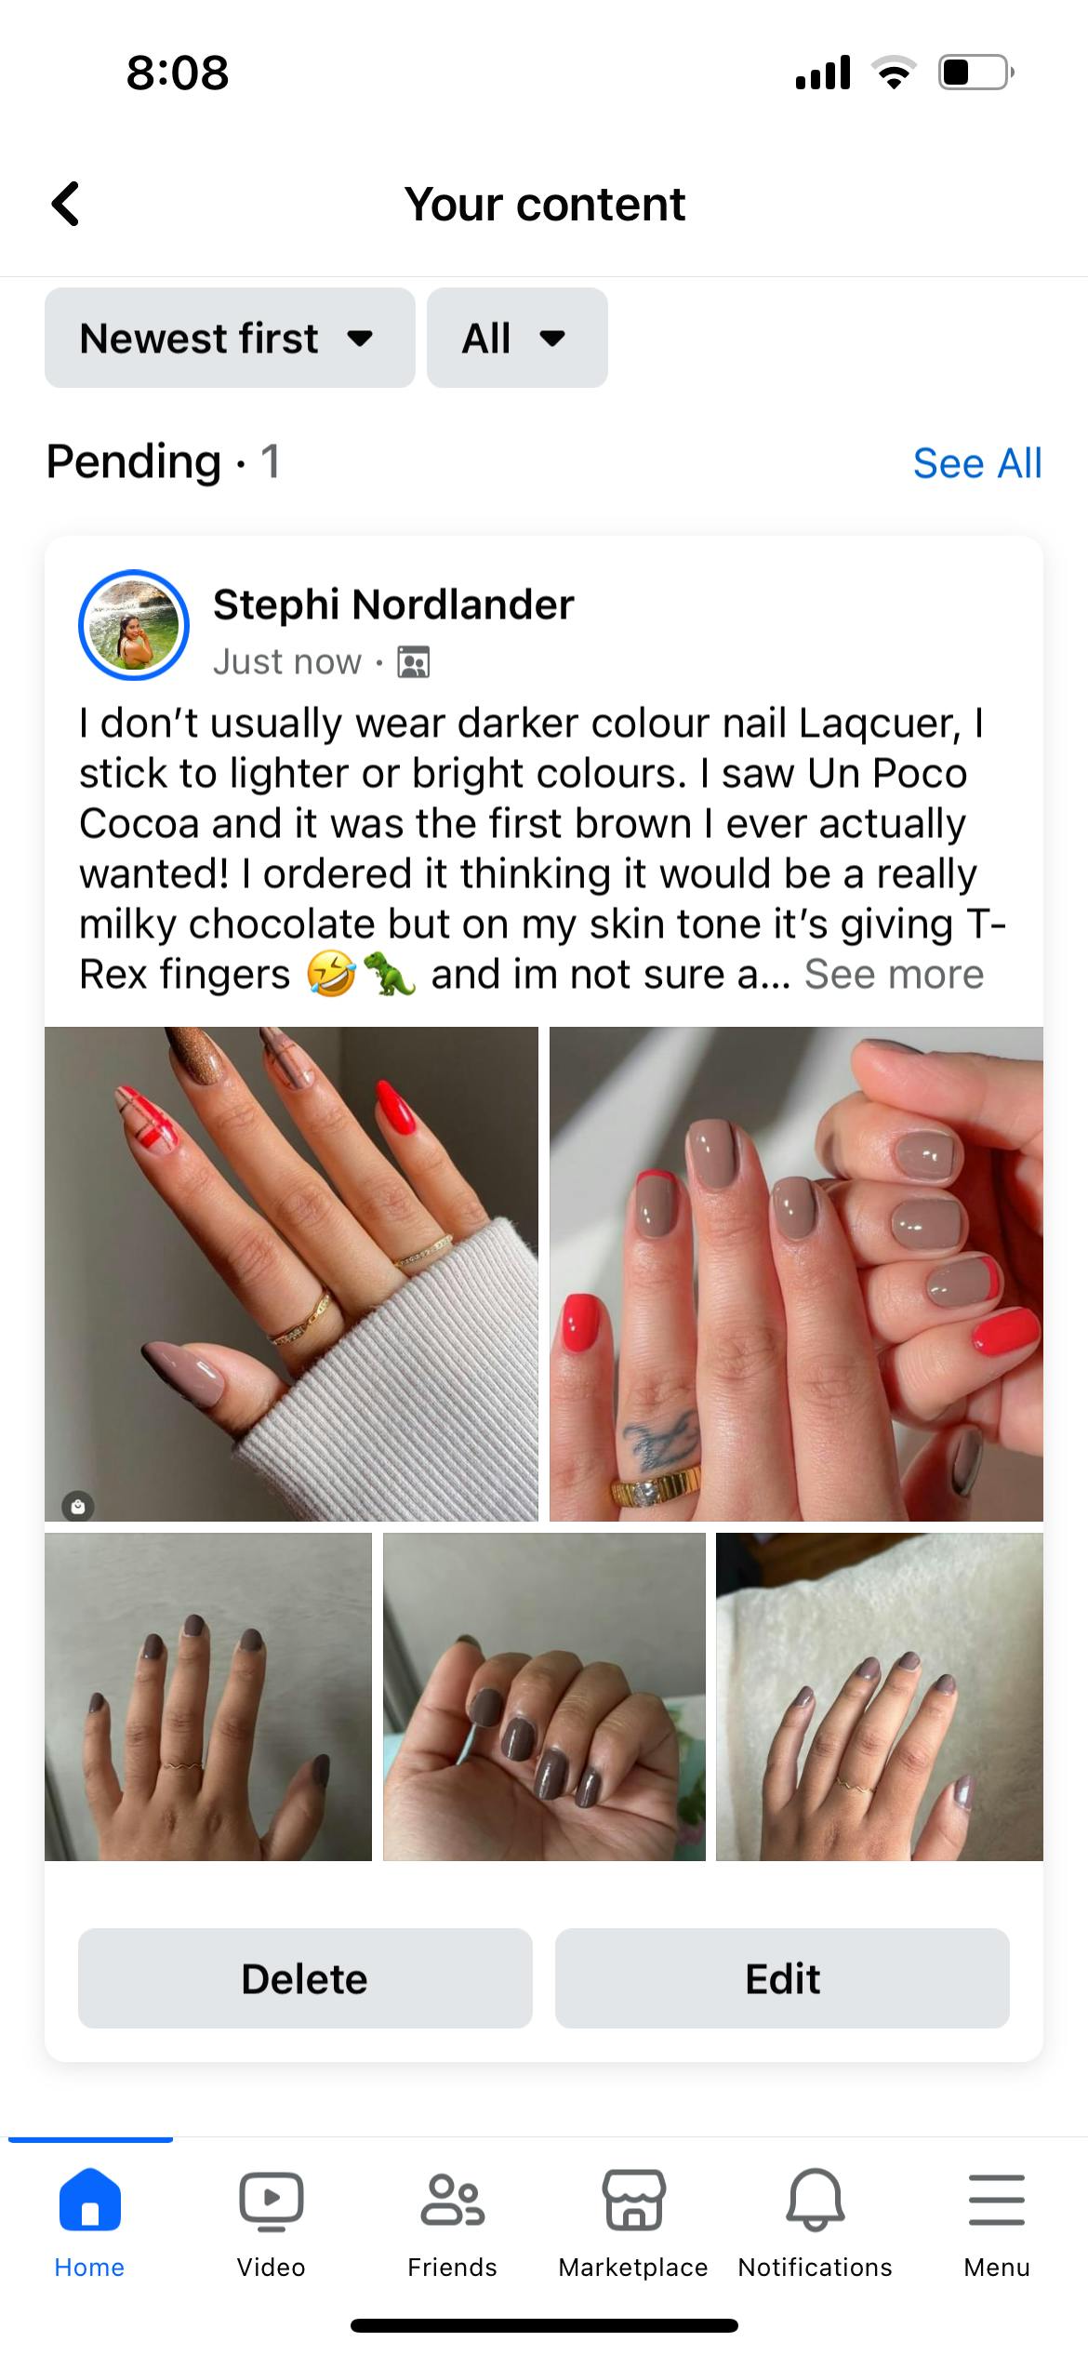Tap Stephi Nordlander's profile picture

point(134,625)
